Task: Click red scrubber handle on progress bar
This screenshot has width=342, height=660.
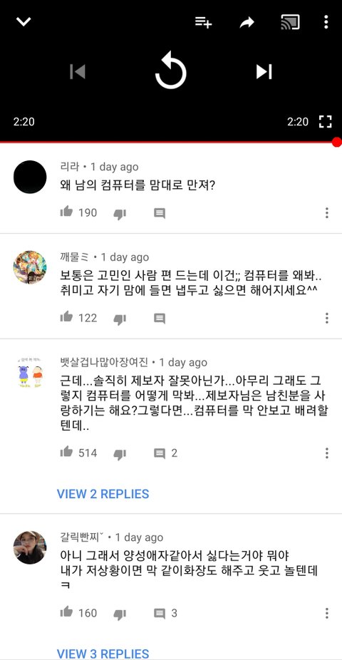Action: tap(336, 143)
